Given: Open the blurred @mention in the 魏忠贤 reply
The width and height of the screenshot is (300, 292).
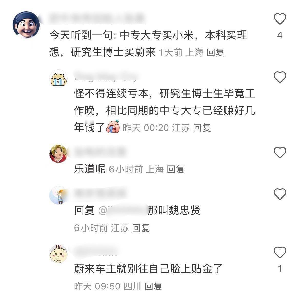Looking at the screenshot, I should click(x=123, y=211).
